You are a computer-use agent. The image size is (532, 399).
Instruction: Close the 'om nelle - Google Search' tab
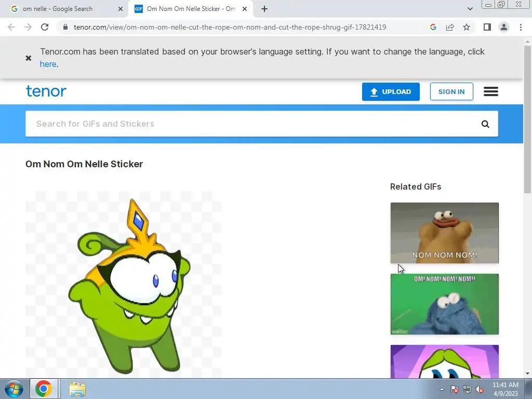pos(121,9)
